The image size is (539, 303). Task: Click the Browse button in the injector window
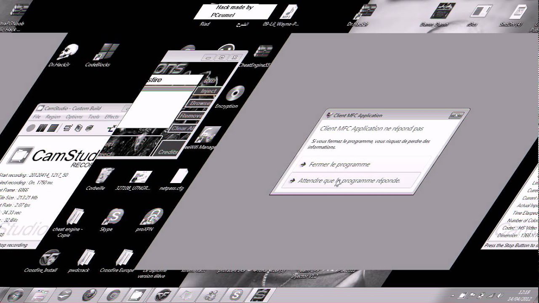(200, 103)
